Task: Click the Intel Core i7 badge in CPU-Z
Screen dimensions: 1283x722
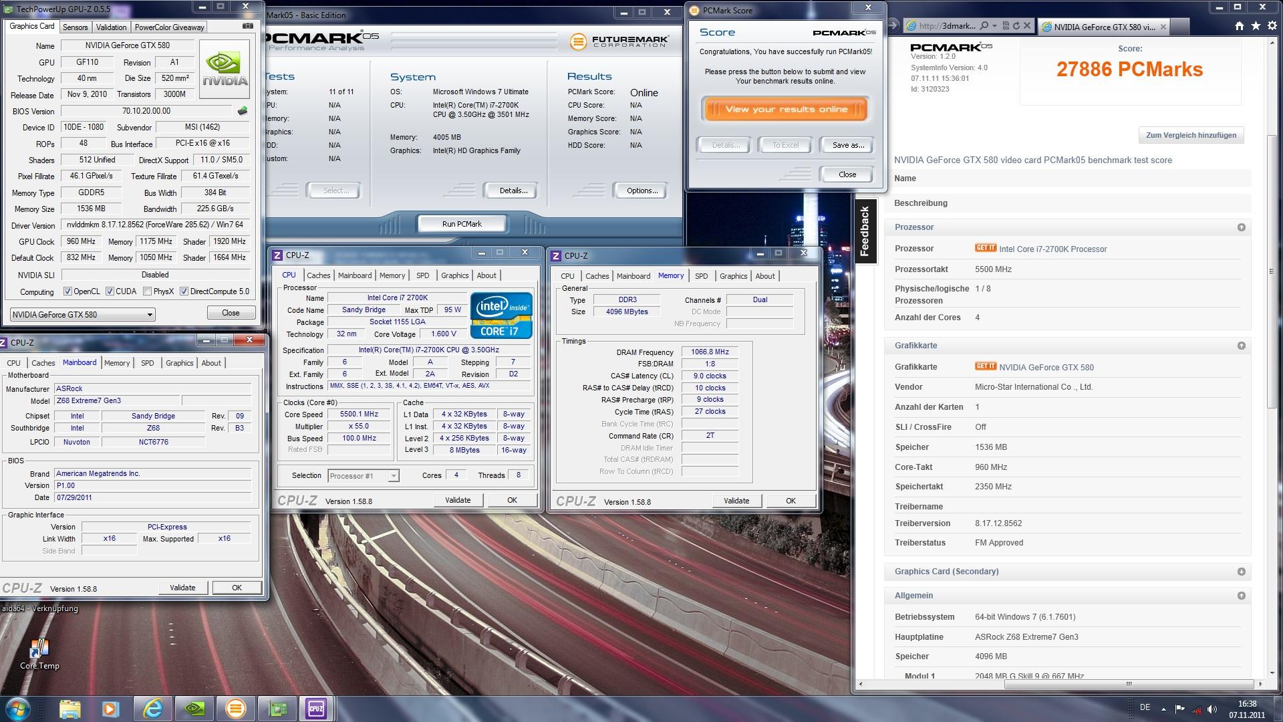Action: point(501,316)
